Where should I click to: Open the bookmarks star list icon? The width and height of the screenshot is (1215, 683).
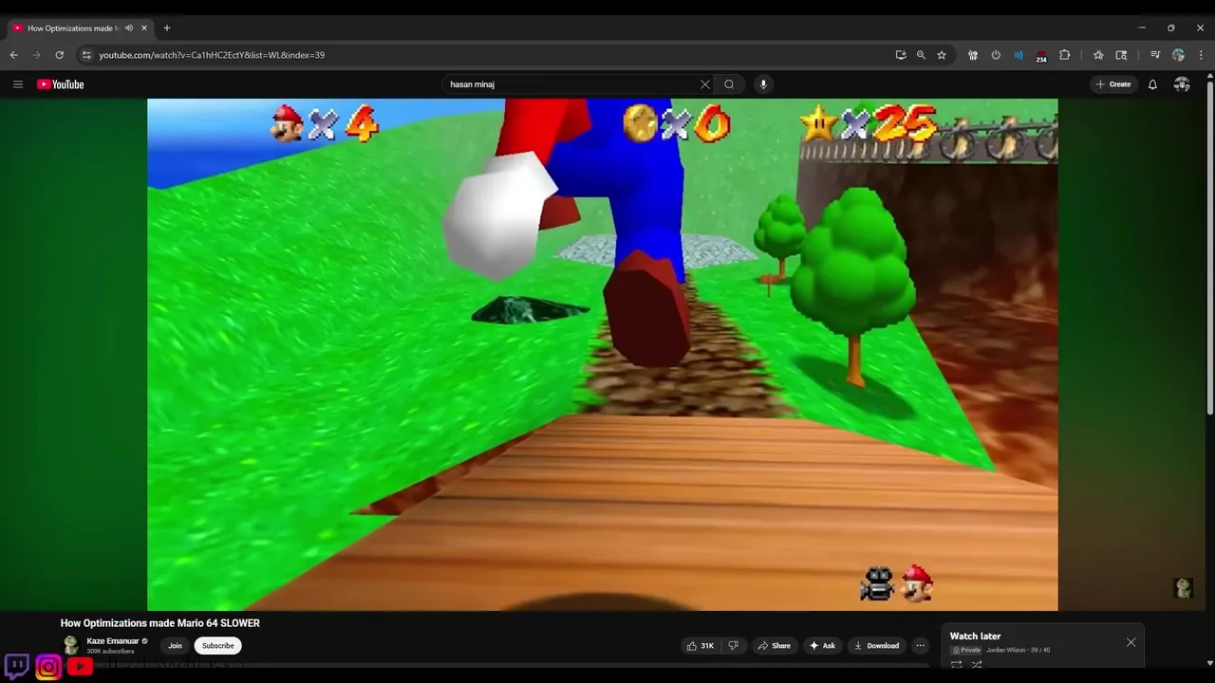point(1098,55)
